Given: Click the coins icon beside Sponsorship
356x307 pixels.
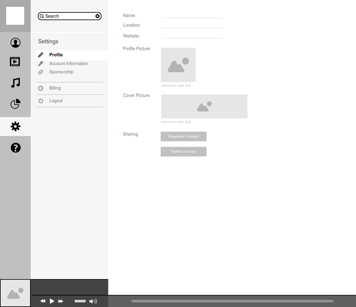Looking at the screenshot, I should 41,72.
